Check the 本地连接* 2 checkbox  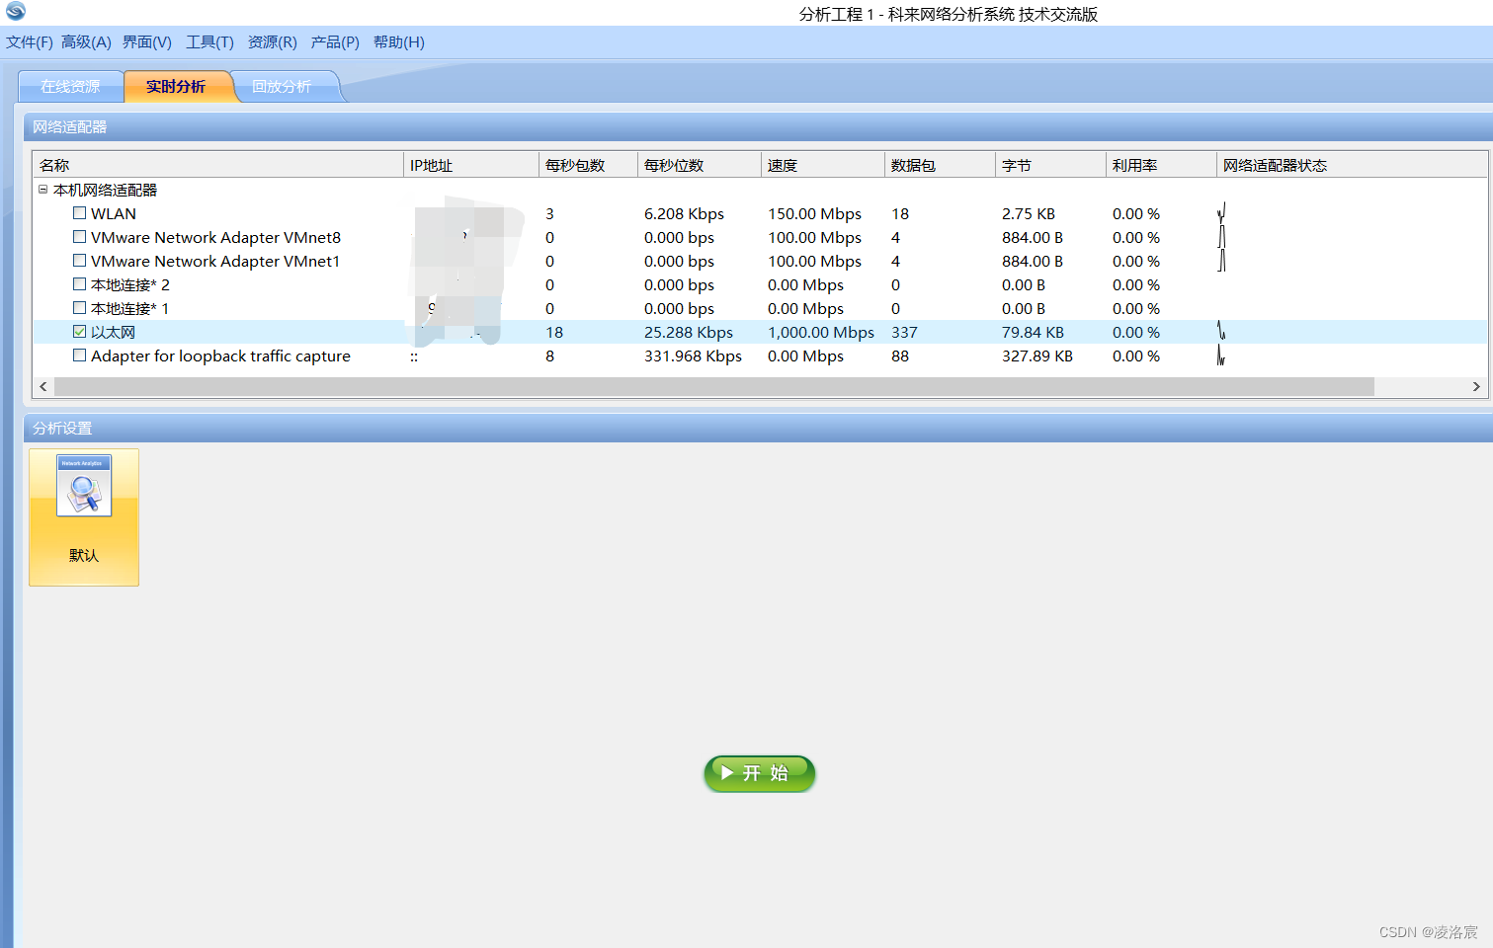[79, 284]
